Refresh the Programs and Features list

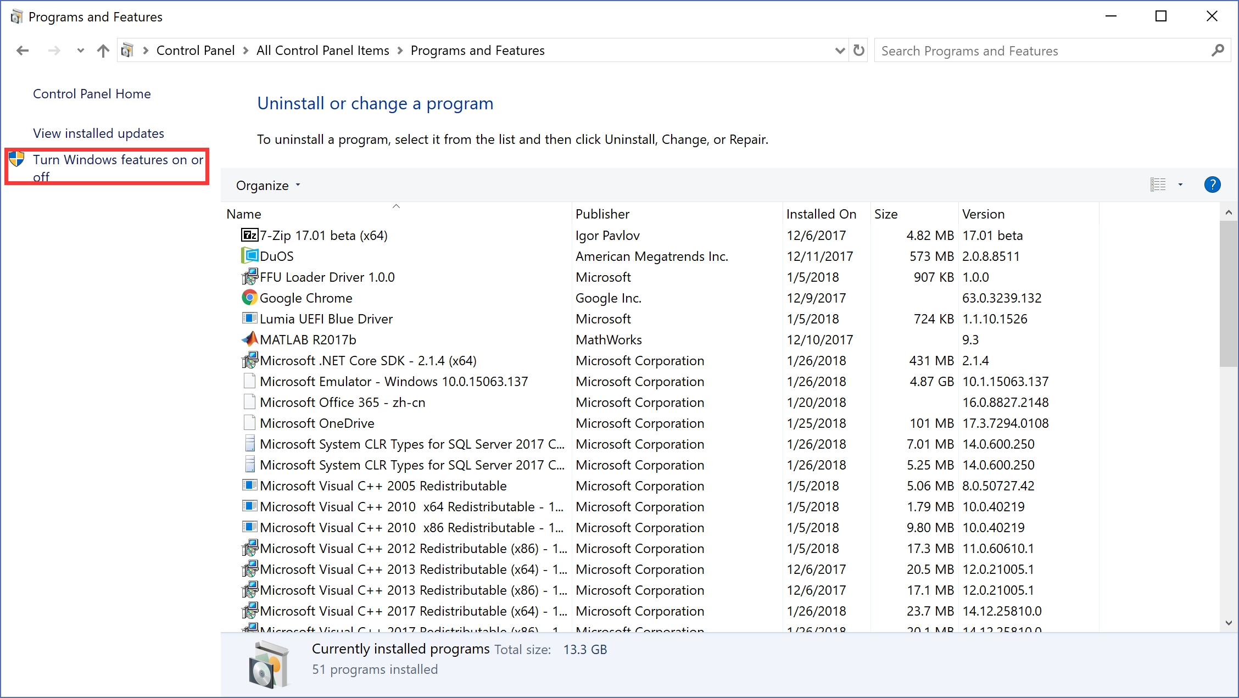pyautogui.click(x=859, y=51)
